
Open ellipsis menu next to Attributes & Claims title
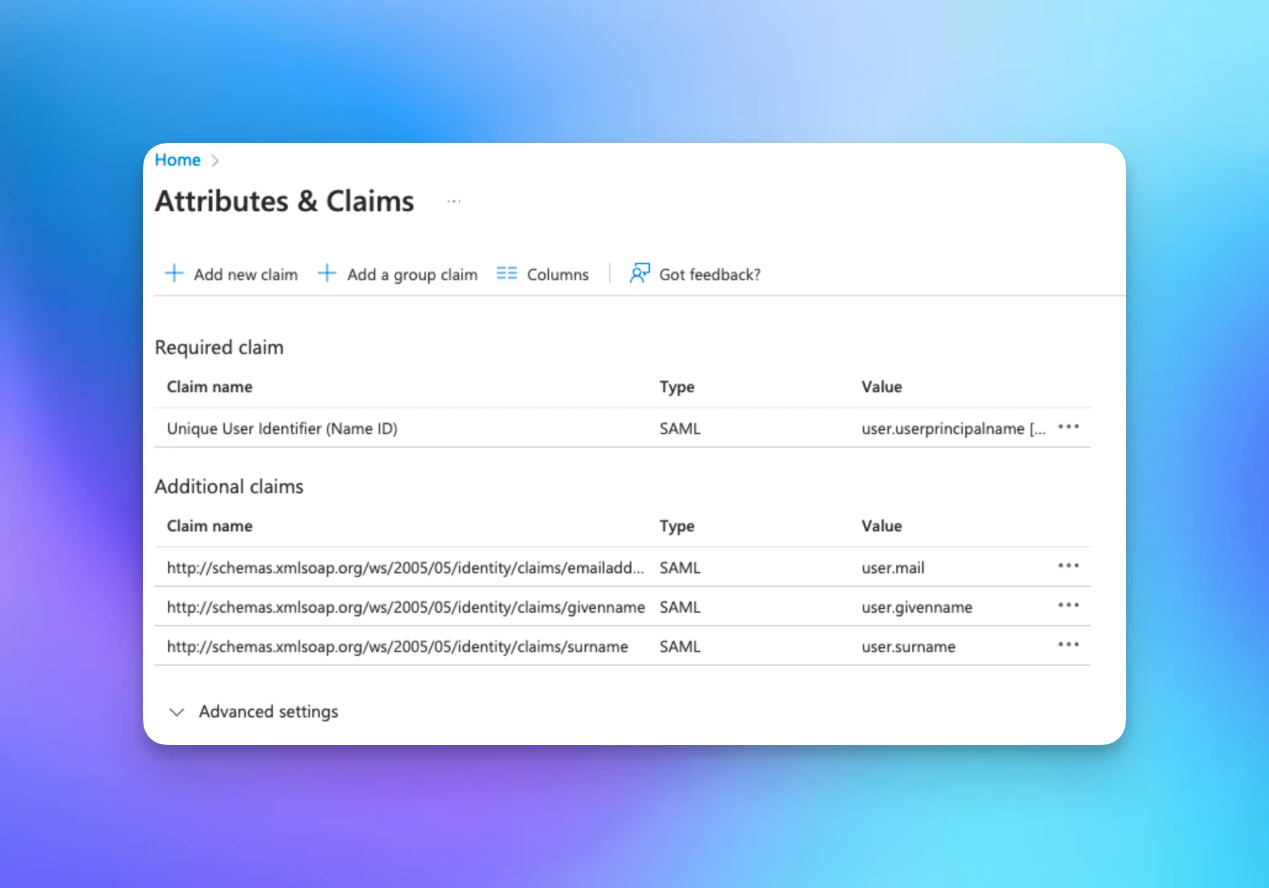(x=454, y=201)
